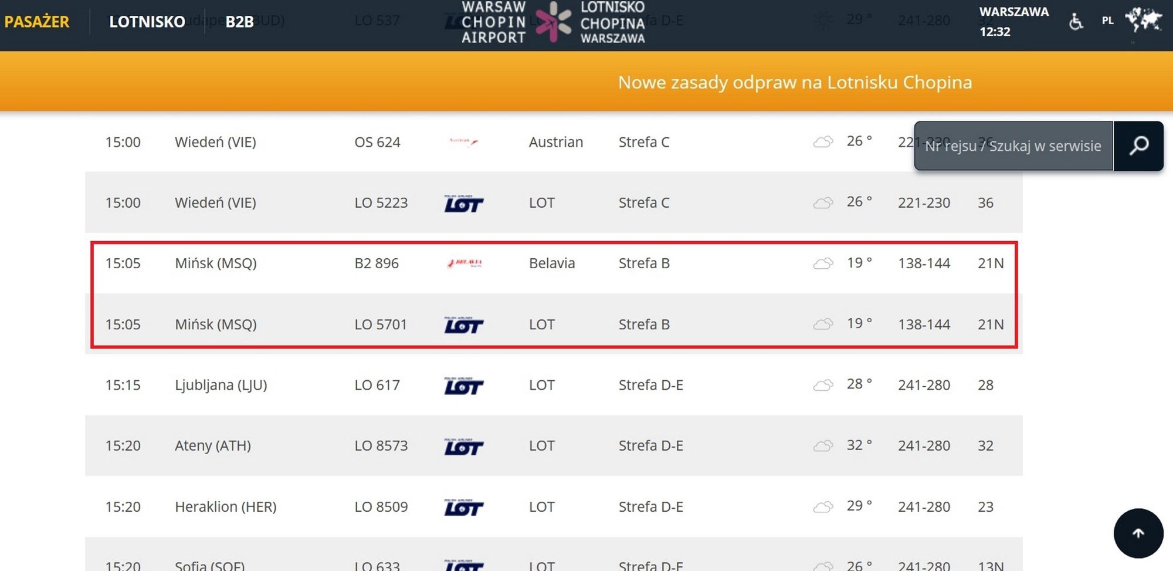Select the Heraklion (HER) flight row

tap(554, 506)
